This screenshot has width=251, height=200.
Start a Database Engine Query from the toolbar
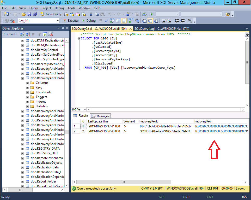coord(66,14)
